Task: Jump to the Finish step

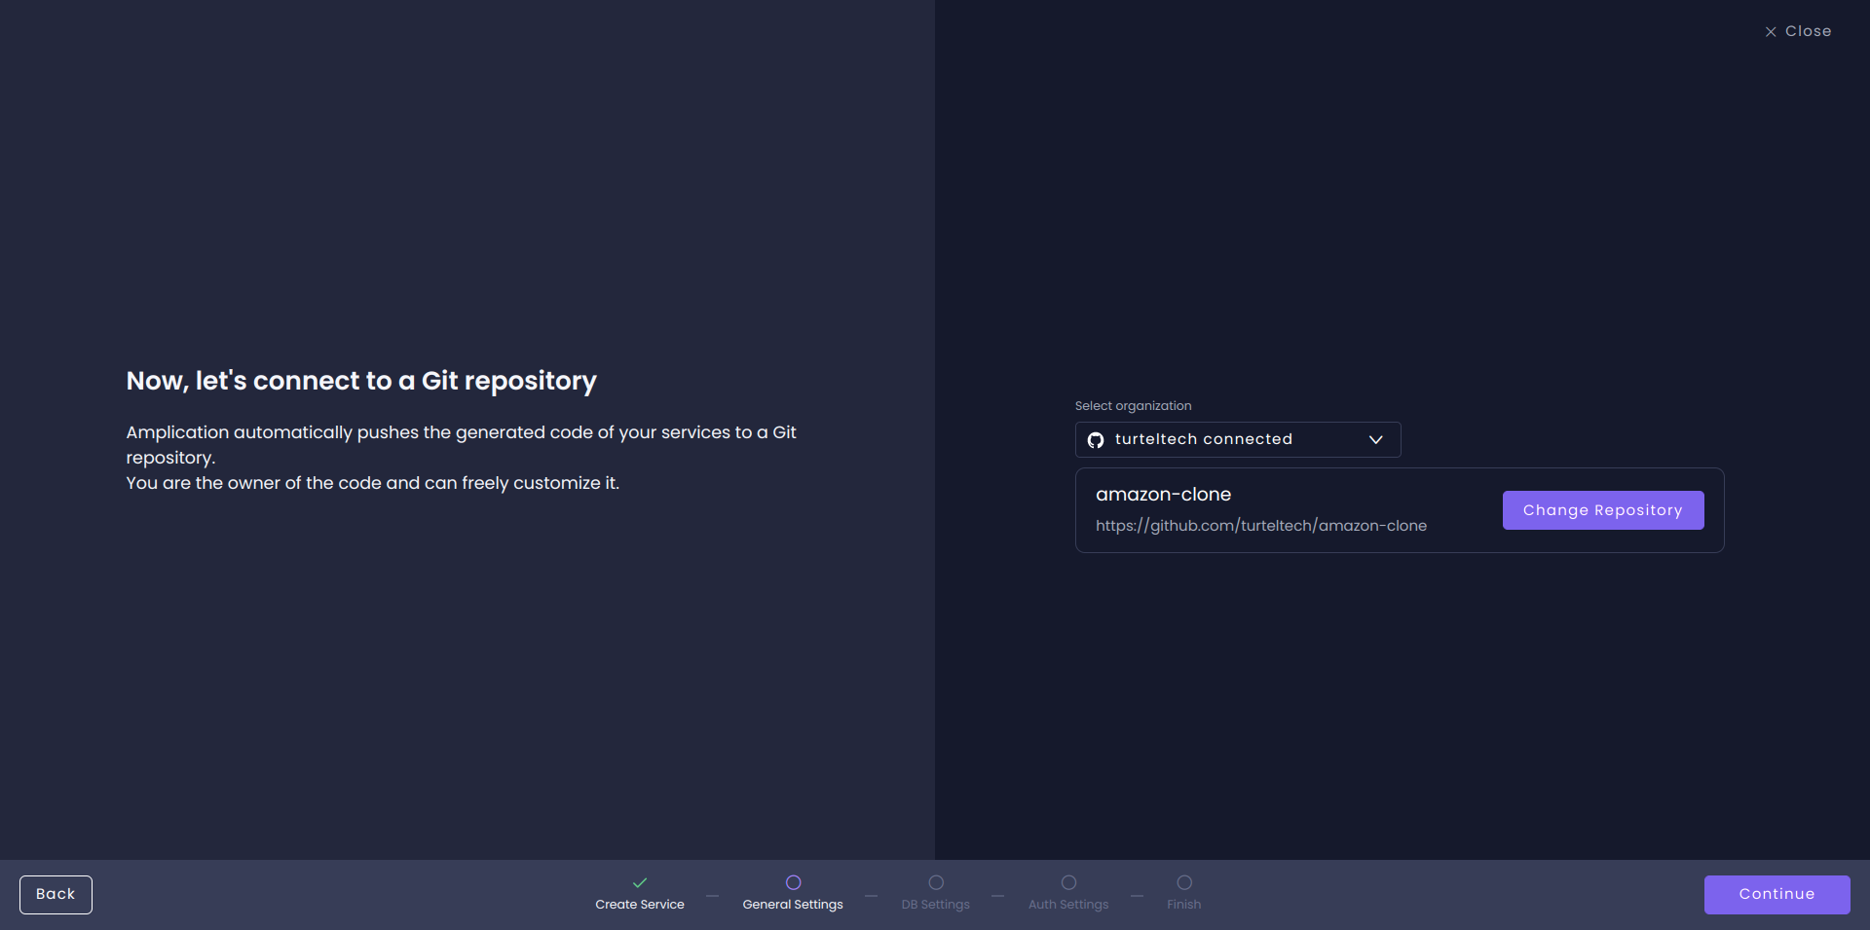Action: click(1183, 904)
